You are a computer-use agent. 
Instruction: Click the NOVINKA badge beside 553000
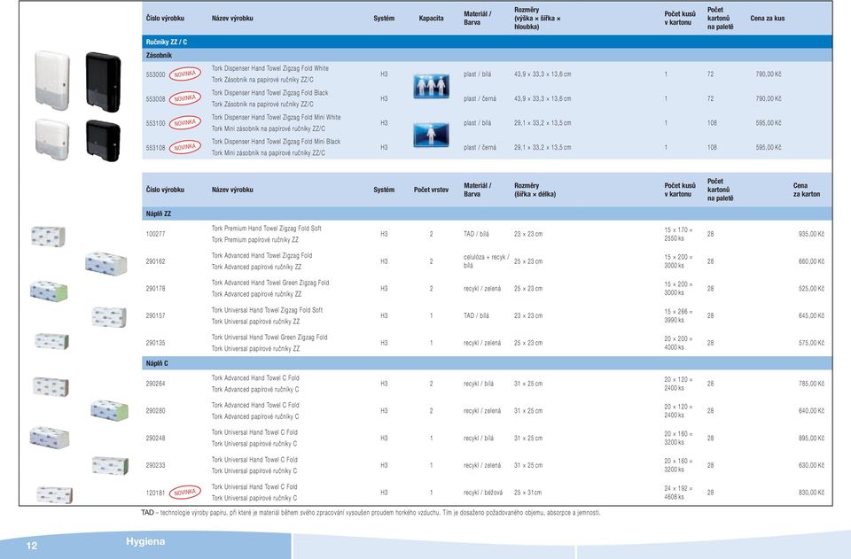[185, 74]
